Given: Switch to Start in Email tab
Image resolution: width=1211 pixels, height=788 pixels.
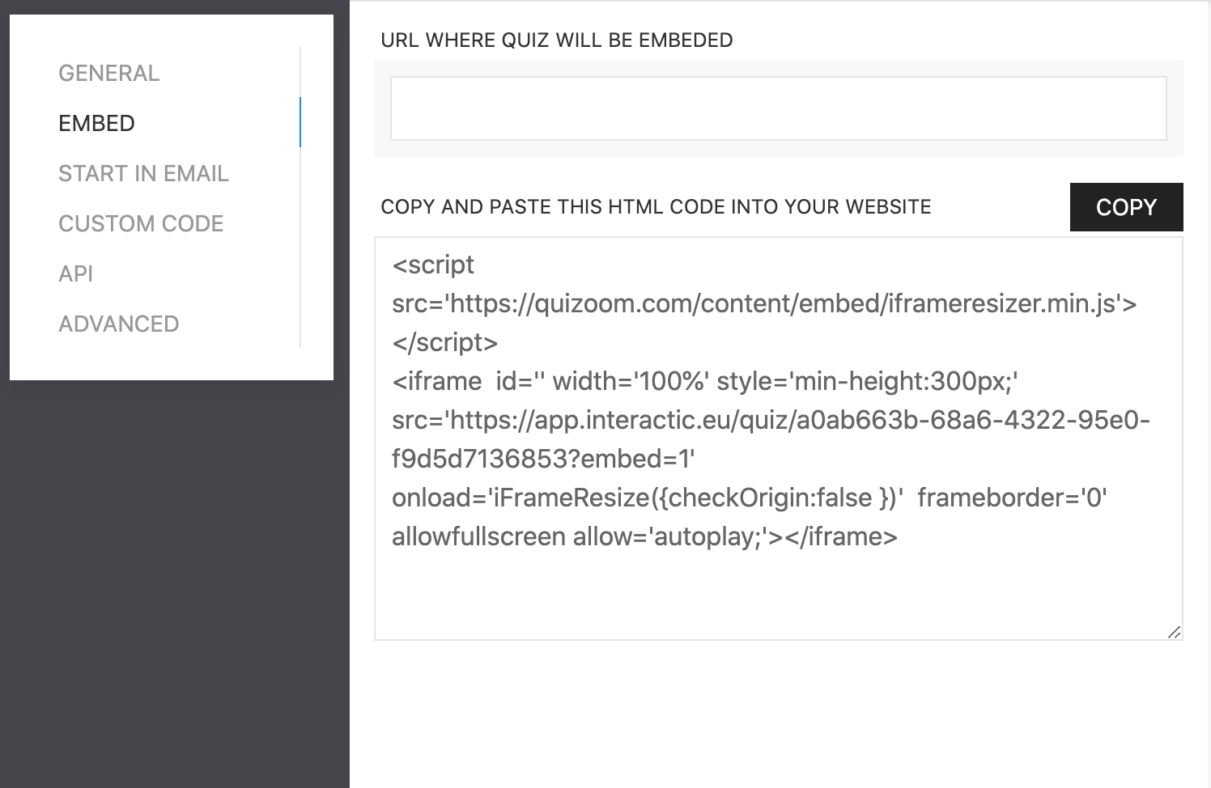Looking at the screenshot, I should pyautogui.click(x=143, y=174).
